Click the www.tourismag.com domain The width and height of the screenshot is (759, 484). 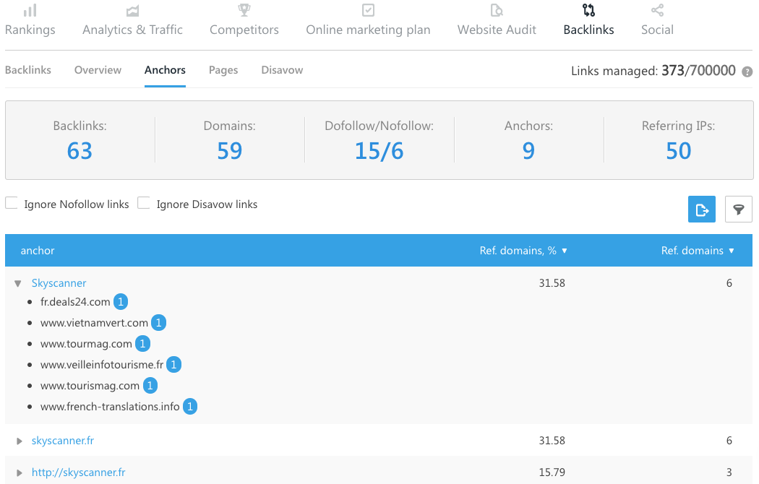coord(90,385)
